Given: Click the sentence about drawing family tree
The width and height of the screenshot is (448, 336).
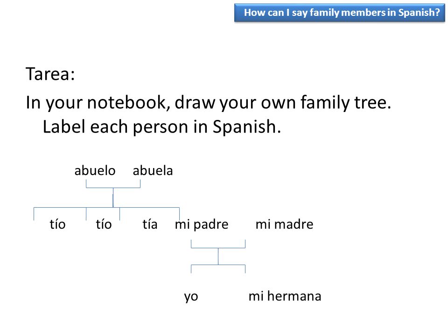Looking at the screenshot, I should click(208, 102).
